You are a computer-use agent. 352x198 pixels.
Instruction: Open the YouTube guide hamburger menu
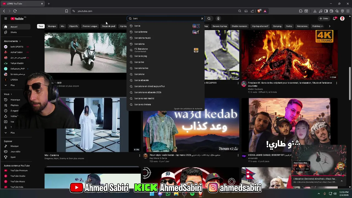coord(5,18)
